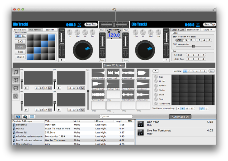
Task: Set total drum loop beats to 32
Action: tap(192, 109)
